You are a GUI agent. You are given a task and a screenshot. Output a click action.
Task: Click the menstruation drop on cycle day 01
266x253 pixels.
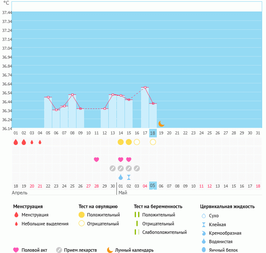[x=16, y=142]
